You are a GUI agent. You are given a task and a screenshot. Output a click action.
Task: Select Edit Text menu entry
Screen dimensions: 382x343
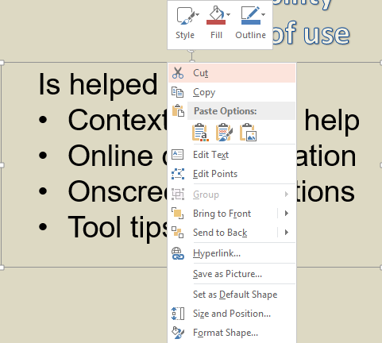point(232,155)
